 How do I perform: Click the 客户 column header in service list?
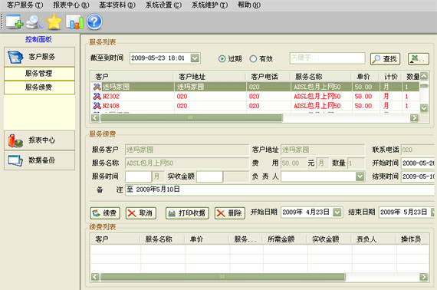132,77
